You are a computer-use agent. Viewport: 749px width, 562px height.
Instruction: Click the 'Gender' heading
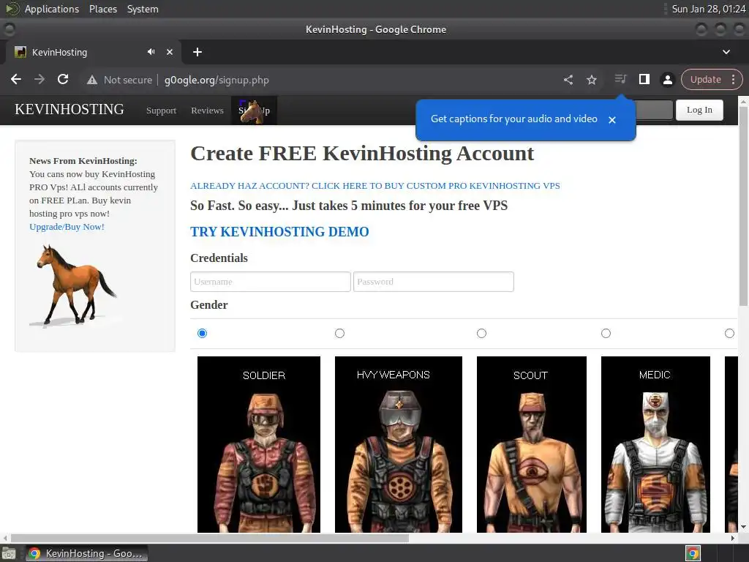click(x=208, y=305)
